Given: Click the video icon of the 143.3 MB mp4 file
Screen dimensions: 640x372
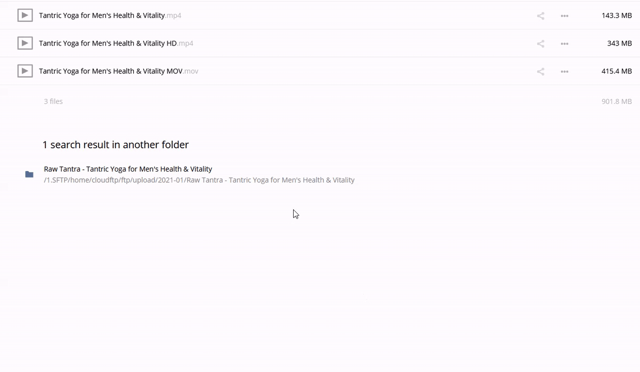Looking at the screenshot, I should (x=25, y=16).
